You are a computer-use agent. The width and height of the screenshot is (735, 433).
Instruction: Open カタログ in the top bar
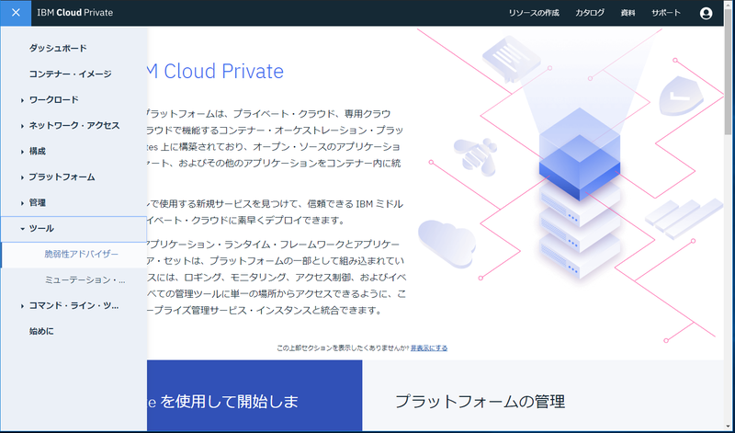(590, 13)
